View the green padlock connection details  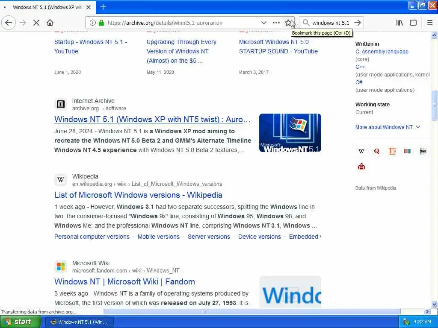(x=101, y=23)
